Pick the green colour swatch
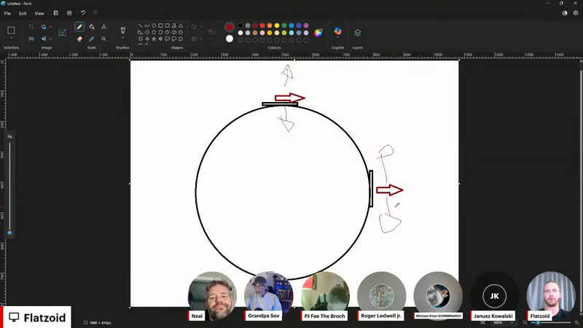This screenshot has width=583, height=328. [x=284, y=26]
